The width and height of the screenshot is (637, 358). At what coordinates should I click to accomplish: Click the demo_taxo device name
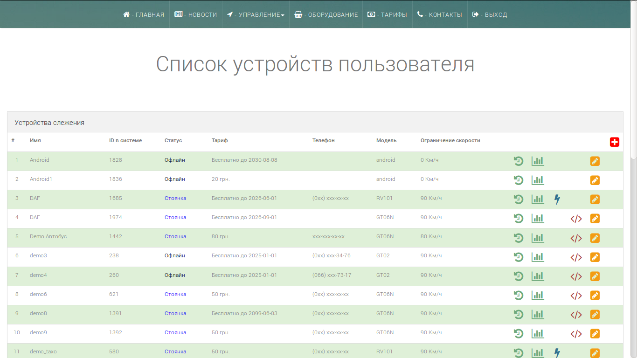click(x=43, y=351)
